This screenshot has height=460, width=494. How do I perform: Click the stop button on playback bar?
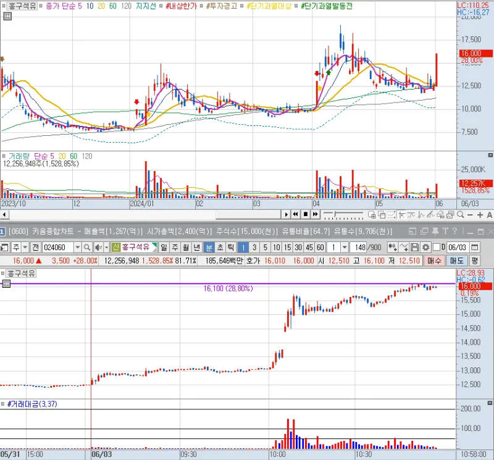[305, 214]
